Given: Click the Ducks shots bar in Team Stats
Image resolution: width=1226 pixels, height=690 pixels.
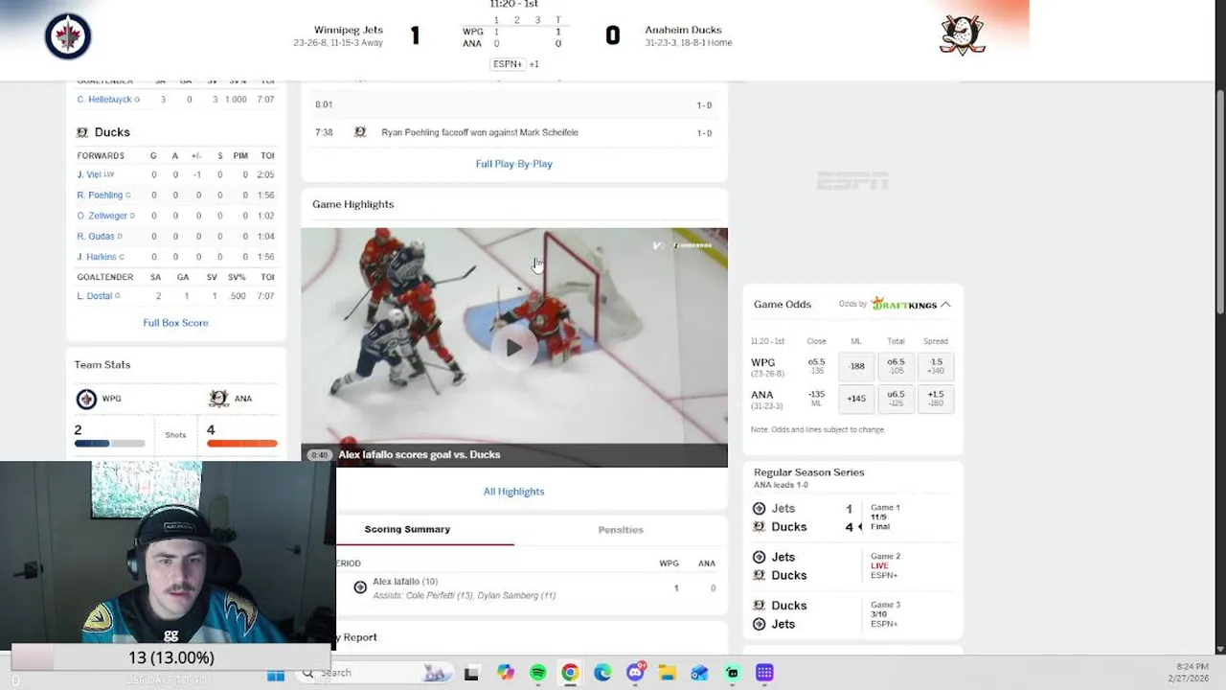Looking at the screenshot, I should [x=241, y=444].
